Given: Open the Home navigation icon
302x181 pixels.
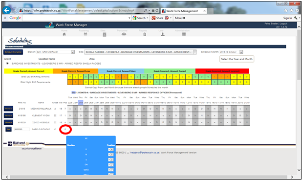Looking at the screenshot, I should click(x=64, y=34).
